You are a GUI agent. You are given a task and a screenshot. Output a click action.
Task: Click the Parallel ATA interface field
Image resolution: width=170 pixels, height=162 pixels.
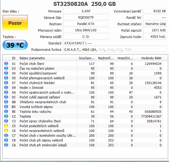(86, 24)
